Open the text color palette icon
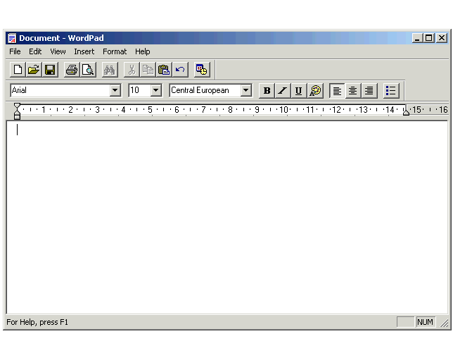453x341 pixels. point(315,91)
